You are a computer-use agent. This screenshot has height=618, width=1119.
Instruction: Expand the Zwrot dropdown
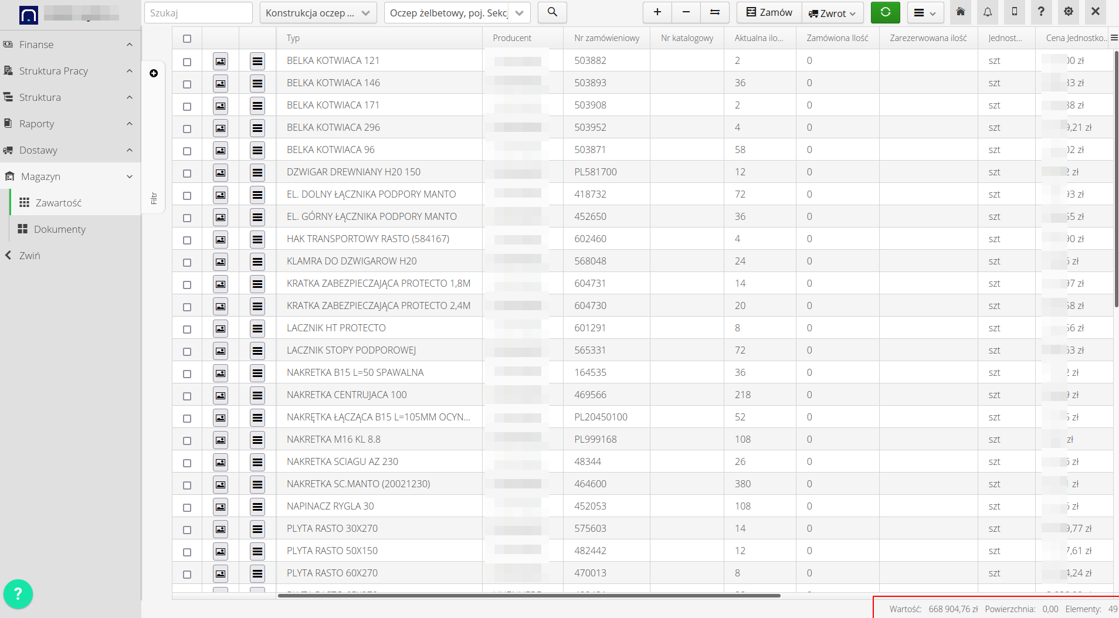(x=833, y=13)
